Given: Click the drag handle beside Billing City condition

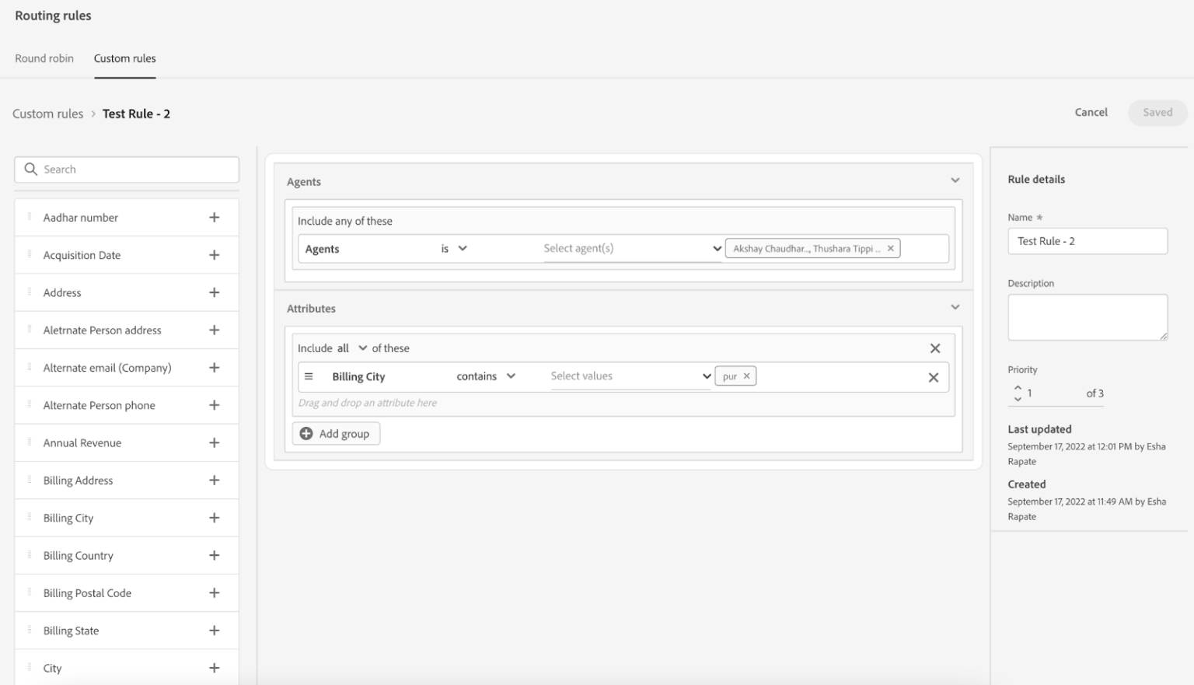Looking at the screenshot, I should 309,376.
